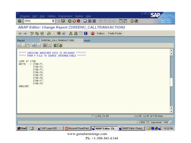Click the Pattern button
The width and height of the screenshot is (191, 143).
pyautogui.click(x=101, y=33)
